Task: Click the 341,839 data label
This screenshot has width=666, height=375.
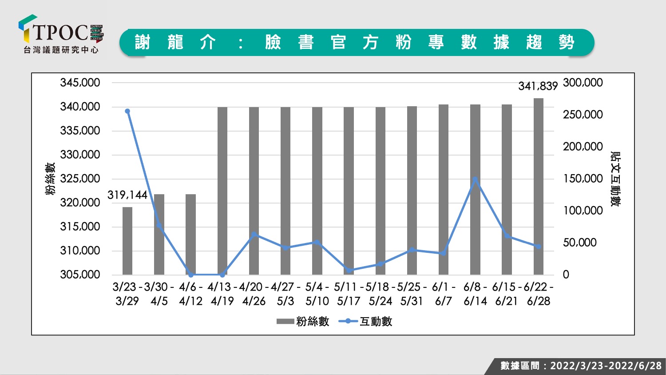Action: point(538,86)
